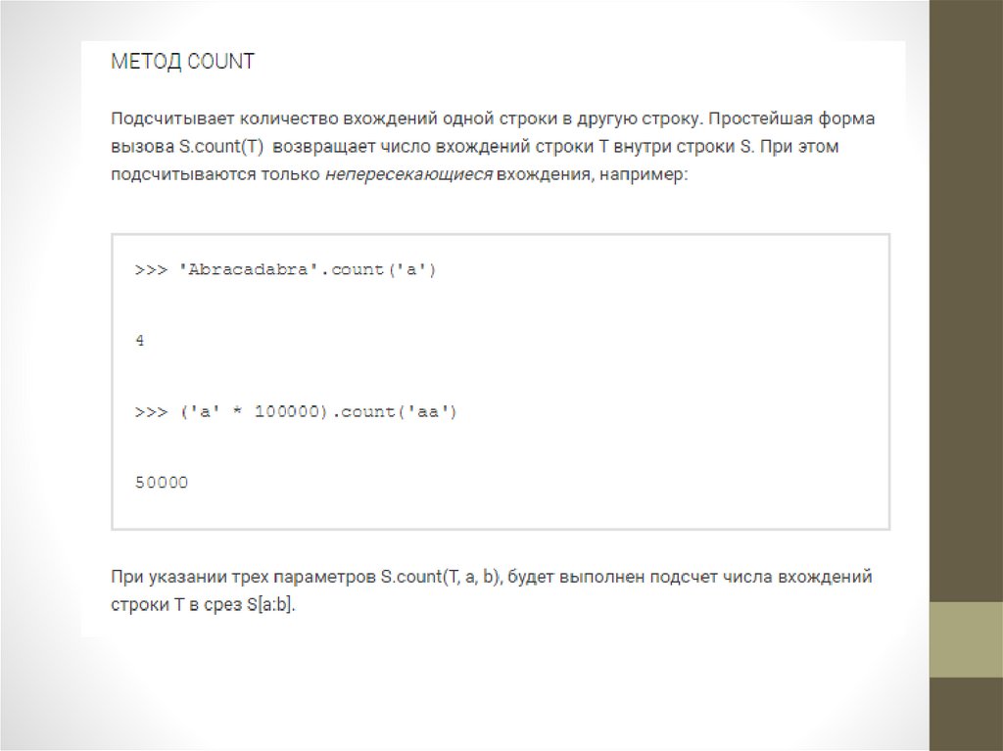Image resolution: width=1003 pixels, height=751 pixels.
Task: Click the output value 4
Action: [140, 341]
